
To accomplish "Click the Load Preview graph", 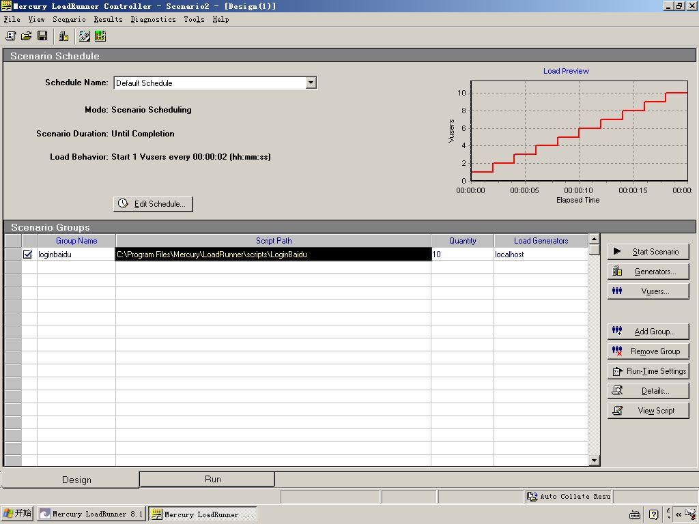I will coord(579,130).
